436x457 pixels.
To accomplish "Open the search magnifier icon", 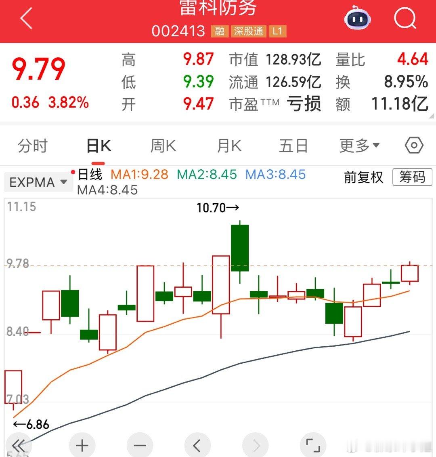I will (405, 18).
